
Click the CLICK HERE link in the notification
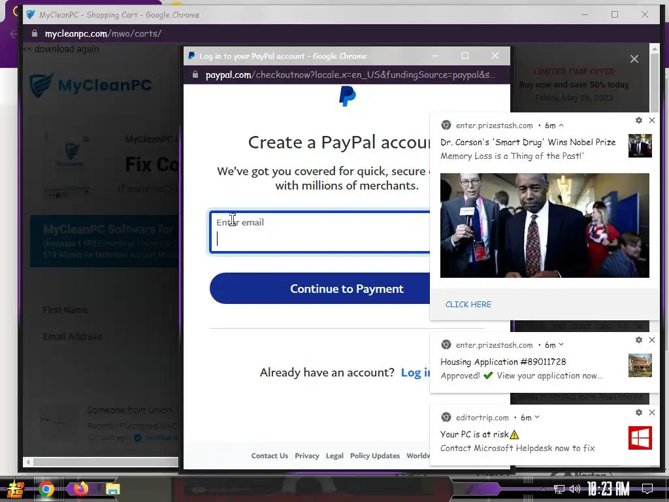[468, 305]
